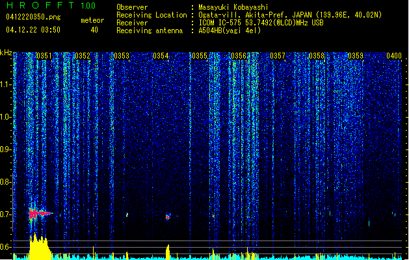Click the meteor label
409x260 pixels.
point(92,20)
